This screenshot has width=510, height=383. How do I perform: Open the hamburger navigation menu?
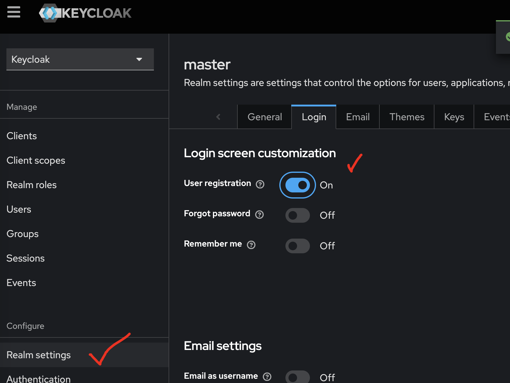click(14, 12)
